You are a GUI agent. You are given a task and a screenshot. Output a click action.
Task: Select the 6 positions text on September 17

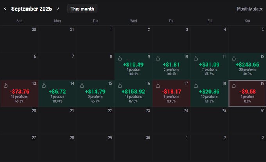click(x=171, y=97)
